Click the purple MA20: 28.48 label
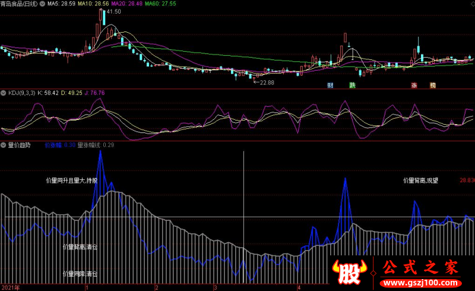The width and height of the screenshot is (475, 291). (x=127, y=4)
